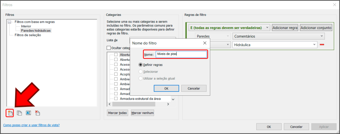Click the Rename filter icon
This screenshot has width=340, height=134.
coord(28,113)
